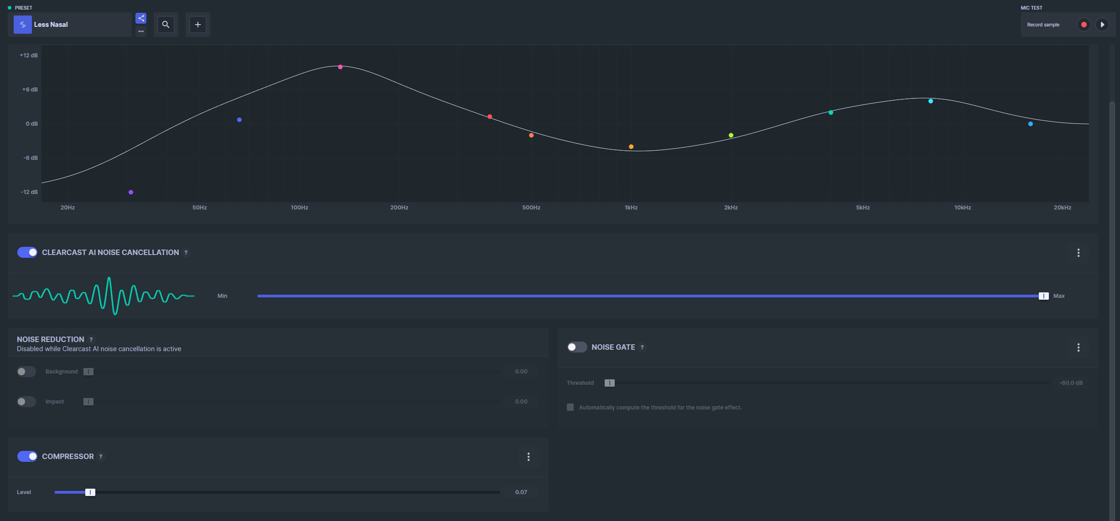This screenshot has width=1120, height=521.
Task: Click the search presets magnifier icon
Action: pyautogui.click(x=166, y=25)
